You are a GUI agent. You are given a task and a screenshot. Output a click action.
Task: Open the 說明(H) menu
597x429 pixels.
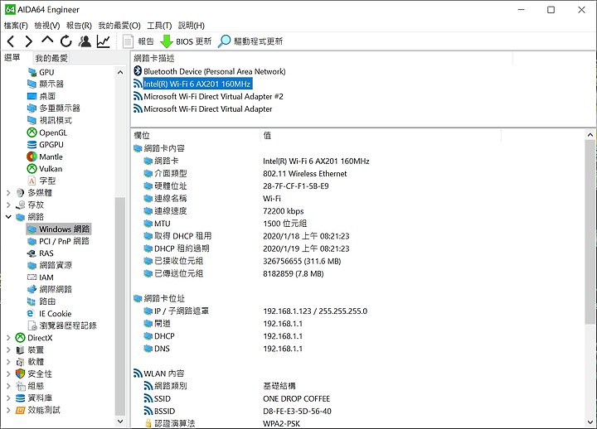tap(192, 26)
